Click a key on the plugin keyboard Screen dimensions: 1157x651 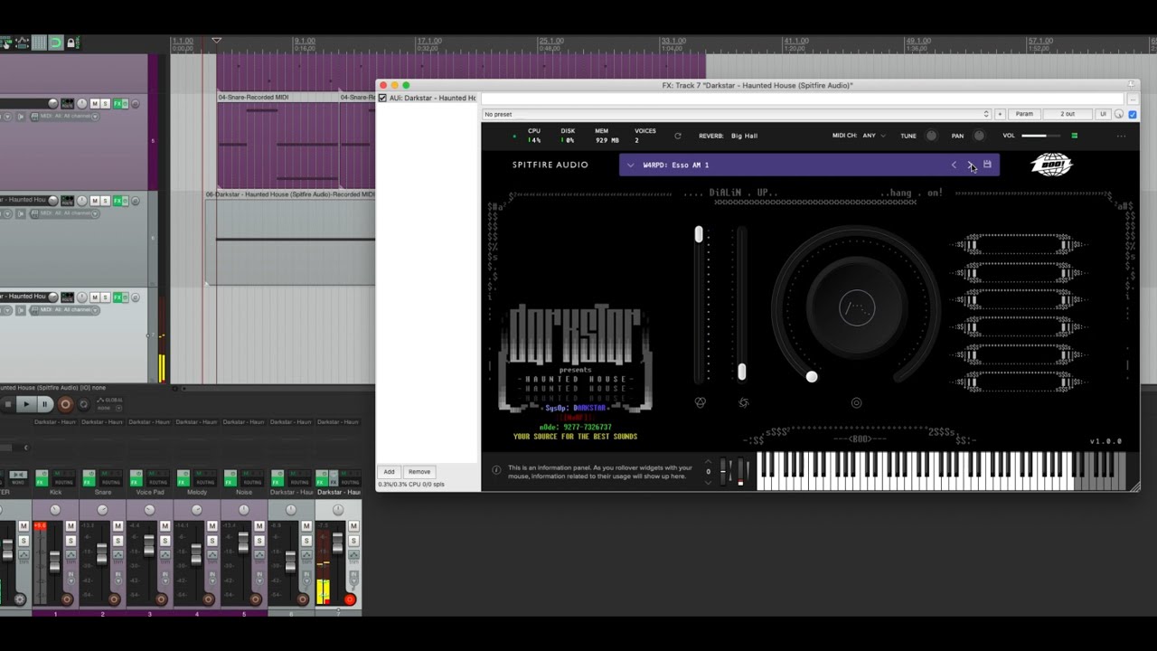click(x=940, y=470)
